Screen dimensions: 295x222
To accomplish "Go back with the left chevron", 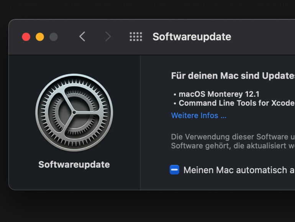I will (82, 37).
